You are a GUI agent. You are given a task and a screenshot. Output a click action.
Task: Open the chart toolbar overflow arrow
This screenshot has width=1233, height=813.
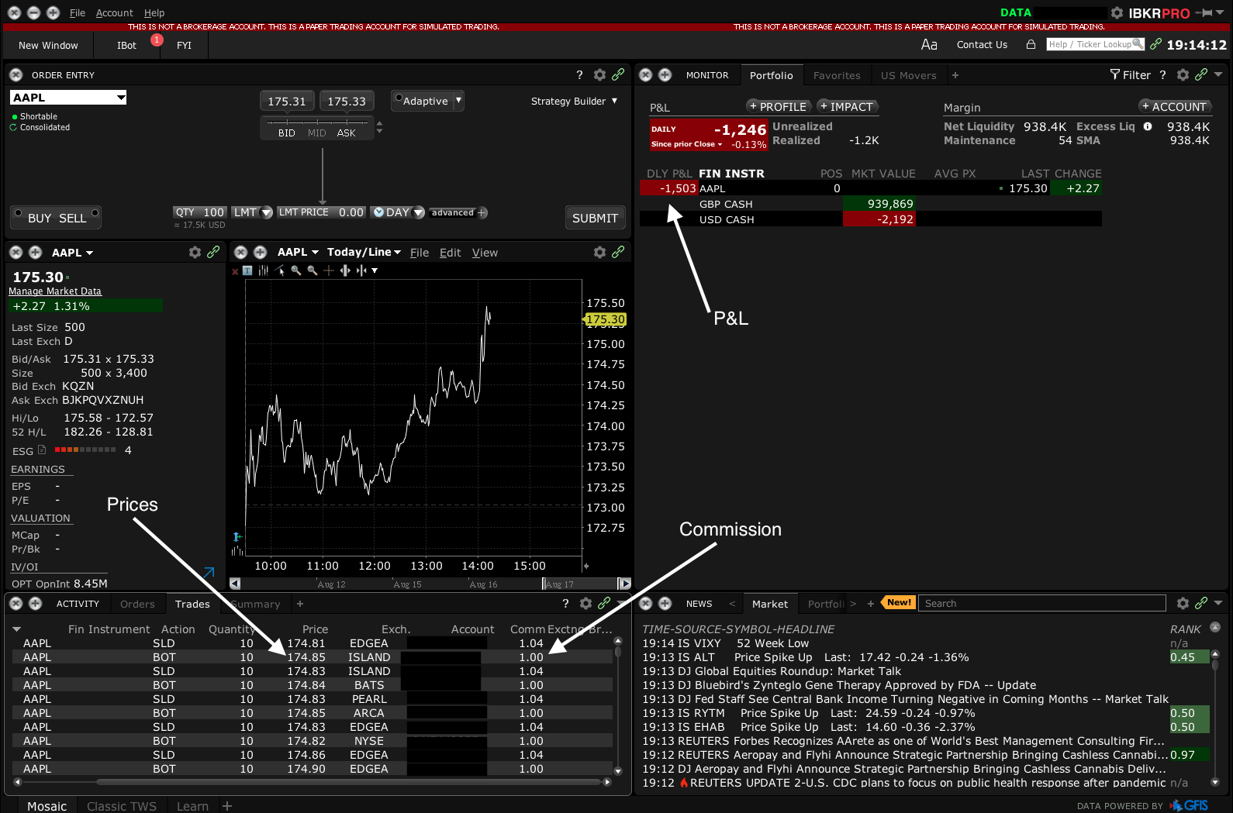(x=375, y=270)
